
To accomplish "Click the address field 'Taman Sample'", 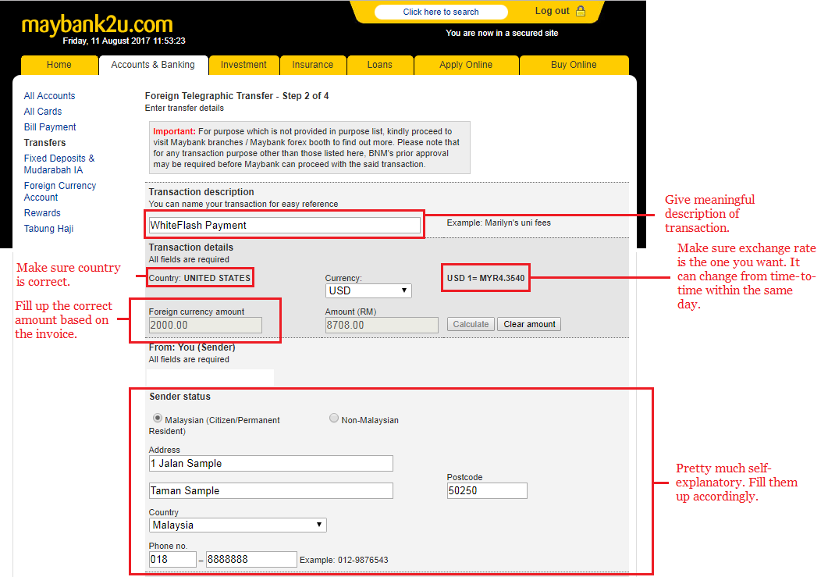I will tap(271, 490).
